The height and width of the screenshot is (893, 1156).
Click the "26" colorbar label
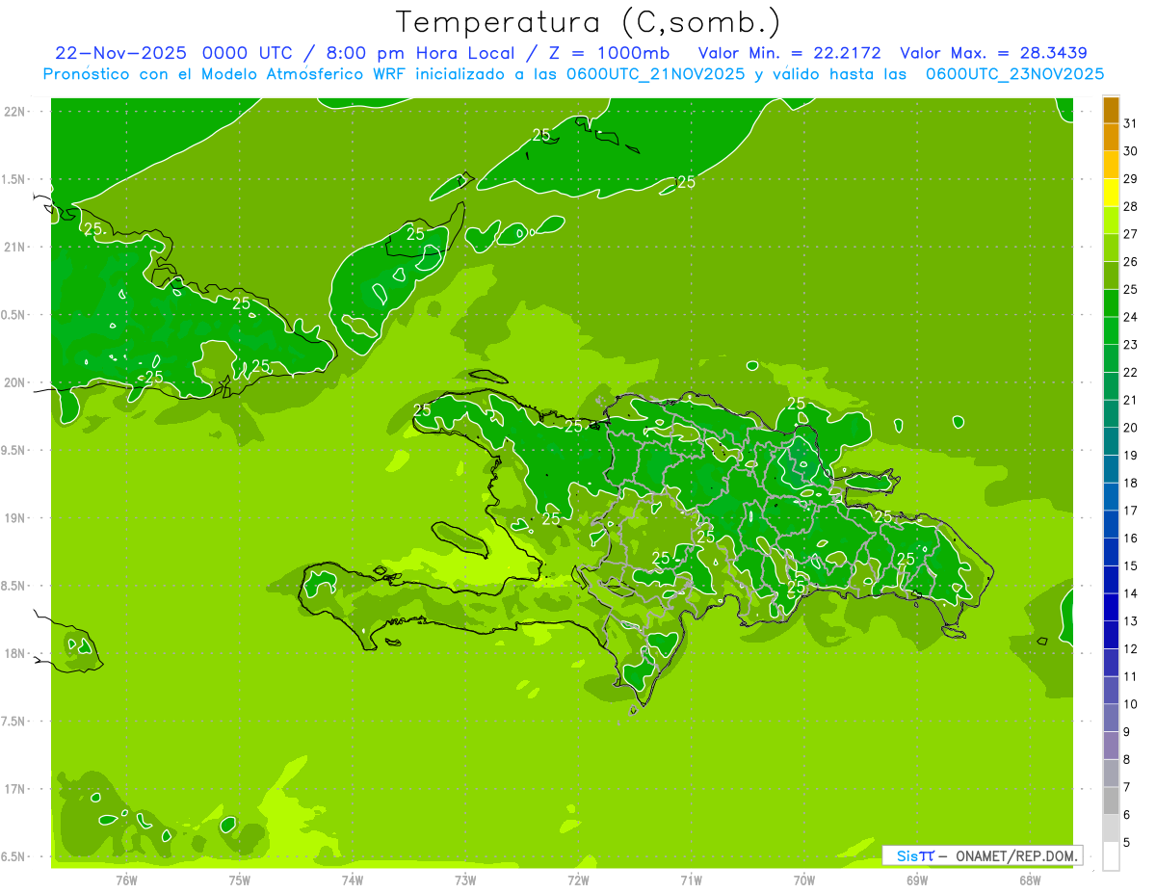coord(1130,262)
